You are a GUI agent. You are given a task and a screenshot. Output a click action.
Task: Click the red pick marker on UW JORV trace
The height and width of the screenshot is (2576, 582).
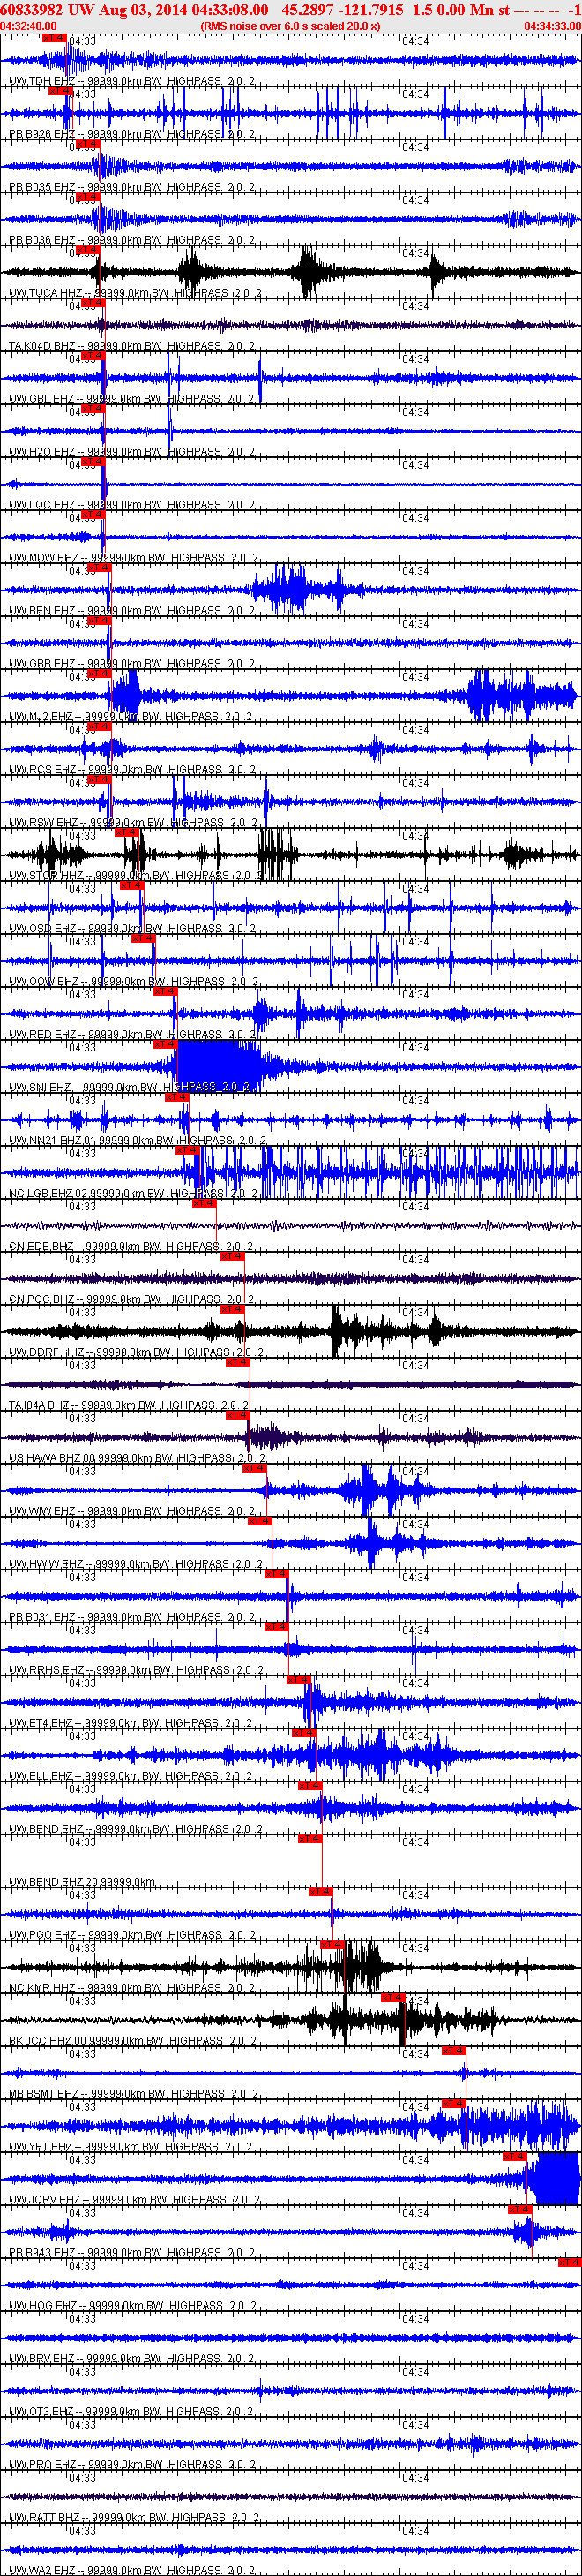[514, 2156]
